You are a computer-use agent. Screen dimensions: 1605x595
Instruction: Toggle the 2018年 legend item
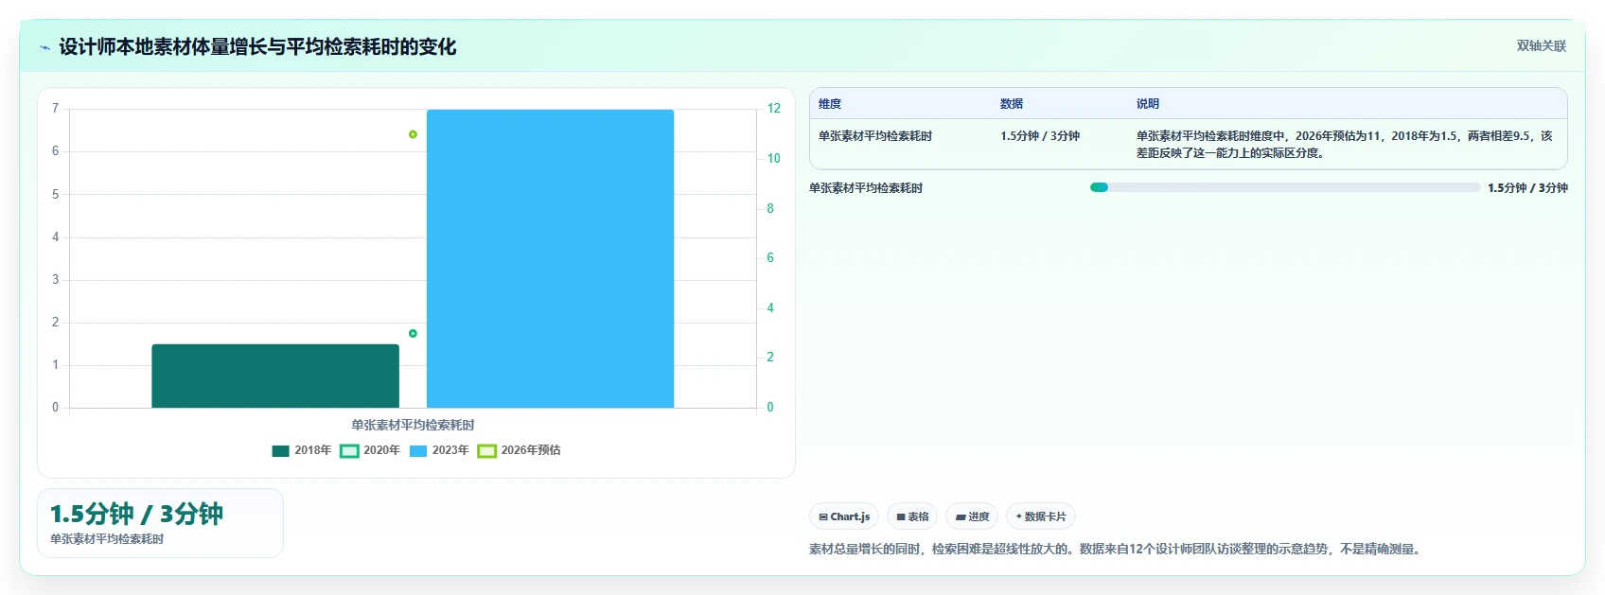301,450
